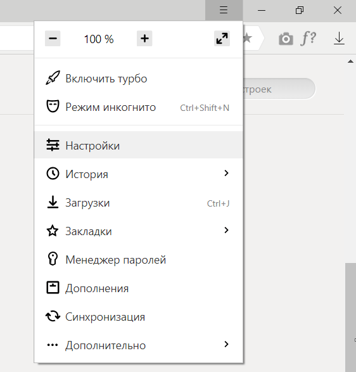Open Дополнения extensions entry
This screenshot has width=356, height=372.
point(139,288)
